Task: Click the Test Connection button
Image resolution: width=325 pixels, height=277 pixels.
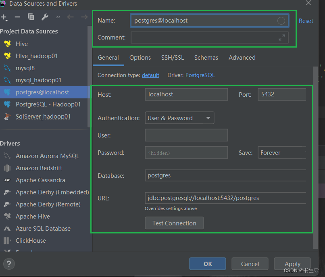Action: [x=174, y=223]
